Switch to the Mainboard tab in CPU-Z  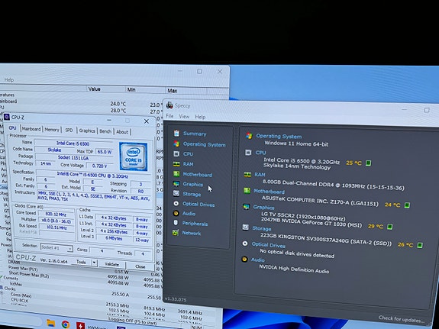click(x=31, y=129)
